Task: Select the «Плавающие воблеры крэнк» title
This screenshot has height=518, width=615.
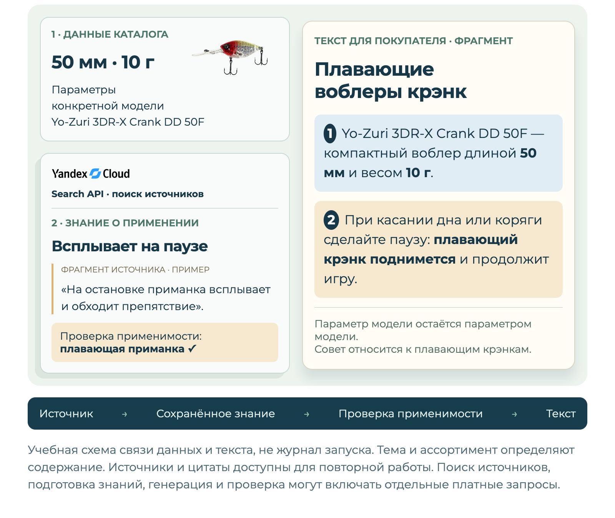Action: click(x=391, y=80)
